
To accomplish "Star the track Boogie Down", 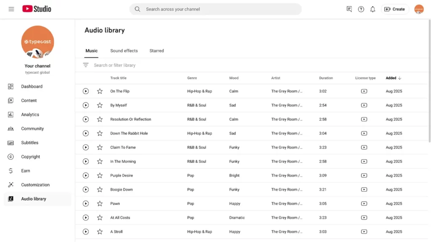I will (x=100, y=189).
